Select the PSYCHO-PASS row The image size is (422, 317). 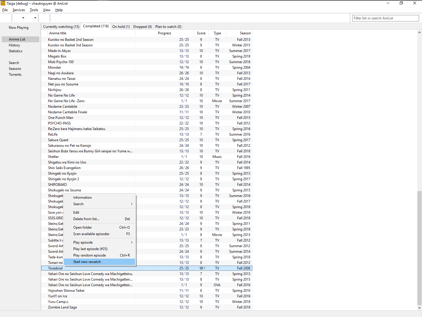pyautogui.click(x=147, y=123)
